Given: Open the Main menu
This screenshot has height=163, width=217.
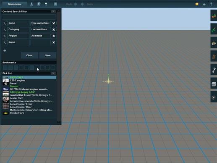Looking at the screenshot, I should coord(15,4).
